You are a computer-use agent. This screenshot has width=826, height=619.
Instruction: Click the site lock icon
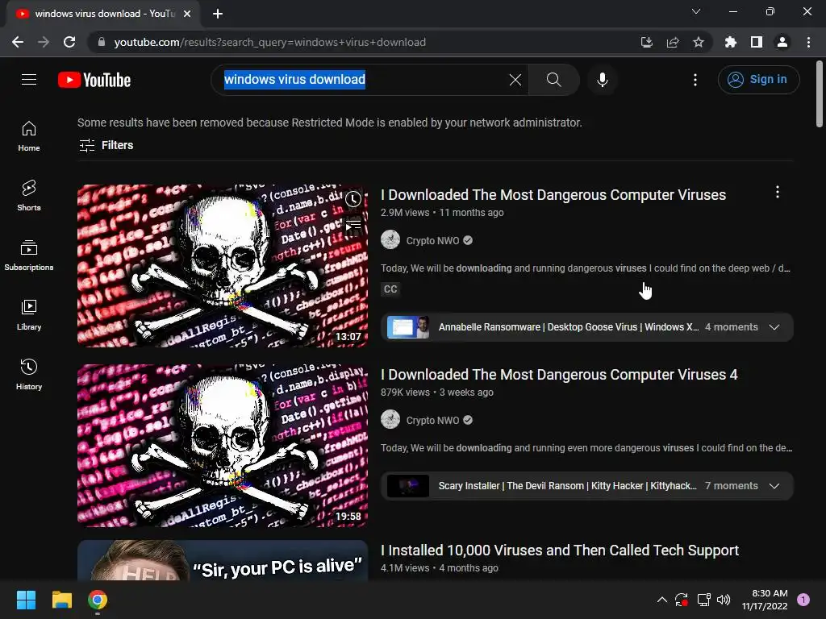(102, 42)
